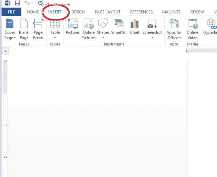Insert a Chart
The height and width of the screenshot is (177, 217).
pos(135,27)
